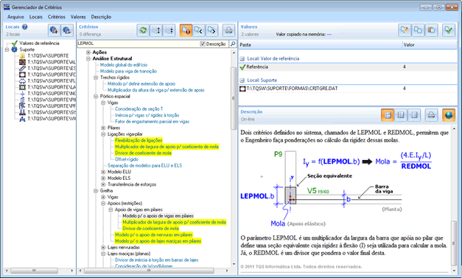Image resolution: width=462 pixels, height=278 pixels.
Task: Expand the Modelo ELU node
Action: 103,172
